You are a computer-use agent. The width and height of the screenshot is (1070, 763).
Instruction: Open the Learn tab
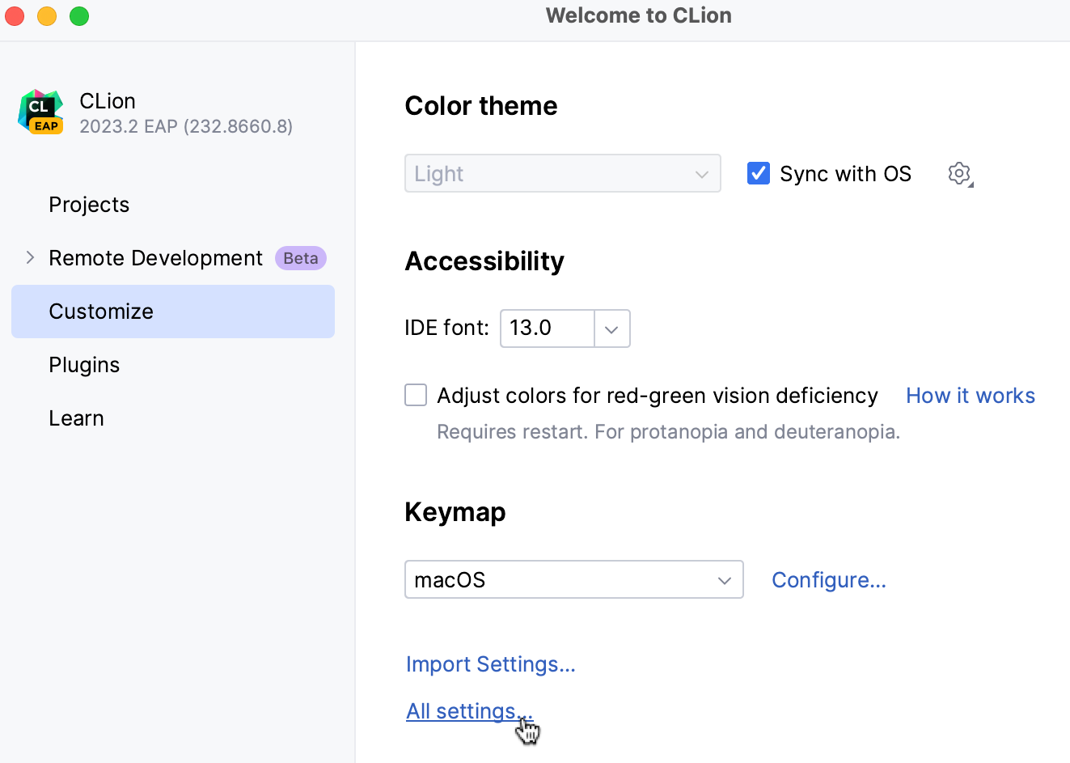point(76,418)
